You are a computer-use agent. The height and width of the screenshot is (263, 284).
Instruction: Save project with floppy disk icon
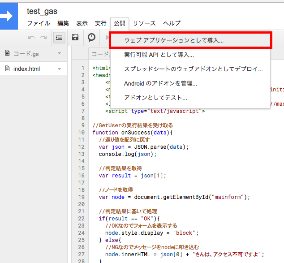click(x=75, y=37)
